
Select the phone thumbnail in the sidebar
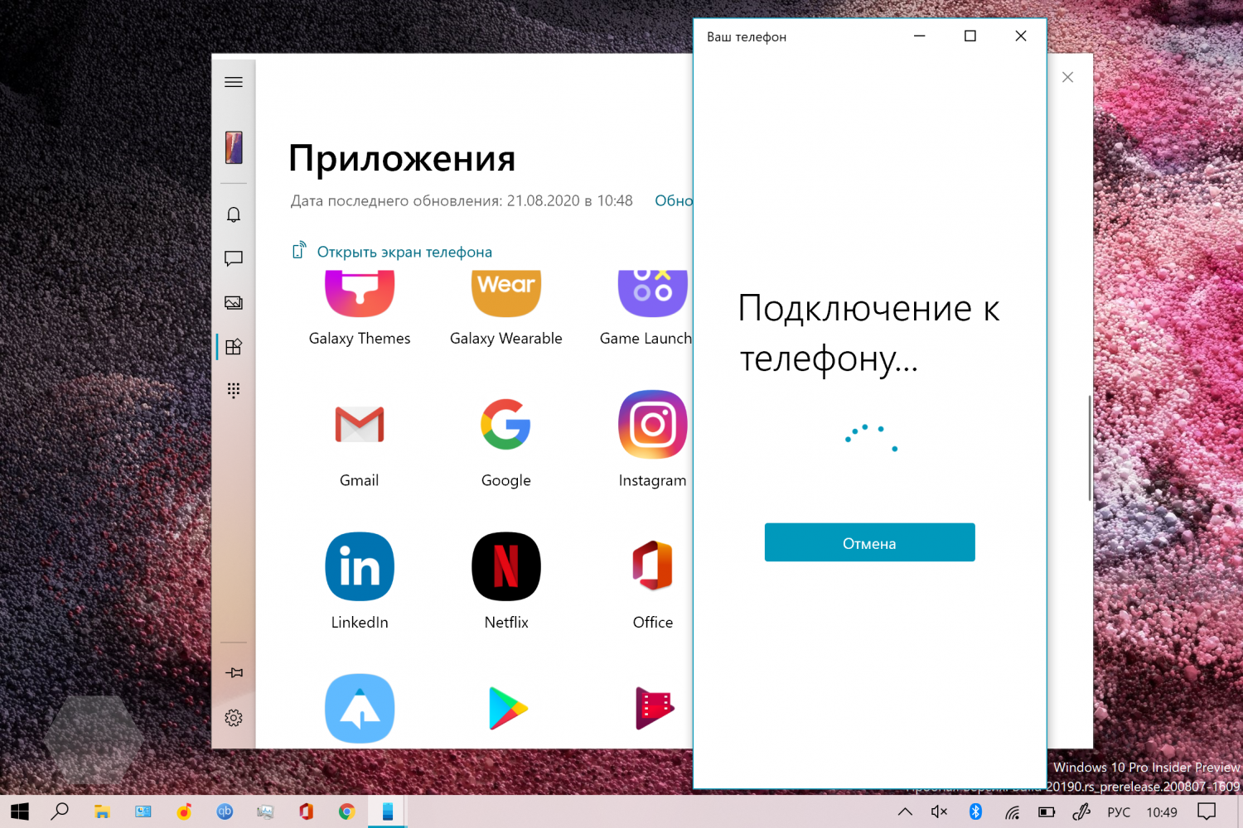[234, 147]
